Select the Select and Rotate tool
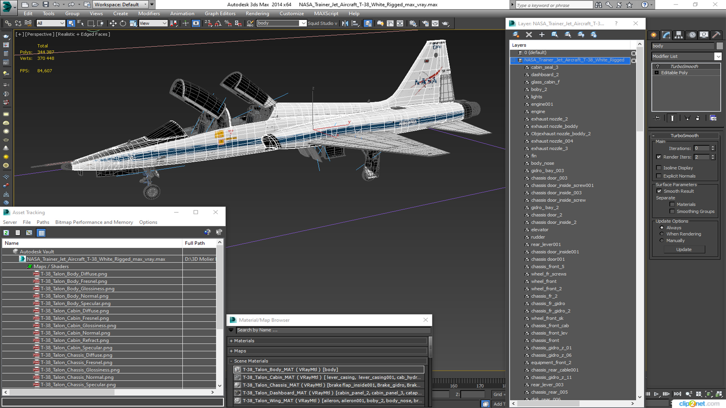726x408 pixels. click(123, 23)
